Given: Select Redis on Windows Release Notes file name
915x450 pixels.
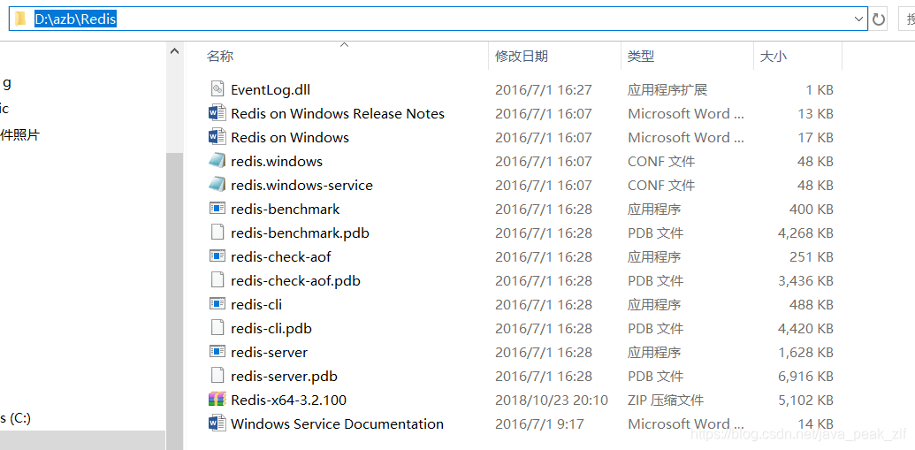Looking at the screenshot, I should (x=338, y=113).
